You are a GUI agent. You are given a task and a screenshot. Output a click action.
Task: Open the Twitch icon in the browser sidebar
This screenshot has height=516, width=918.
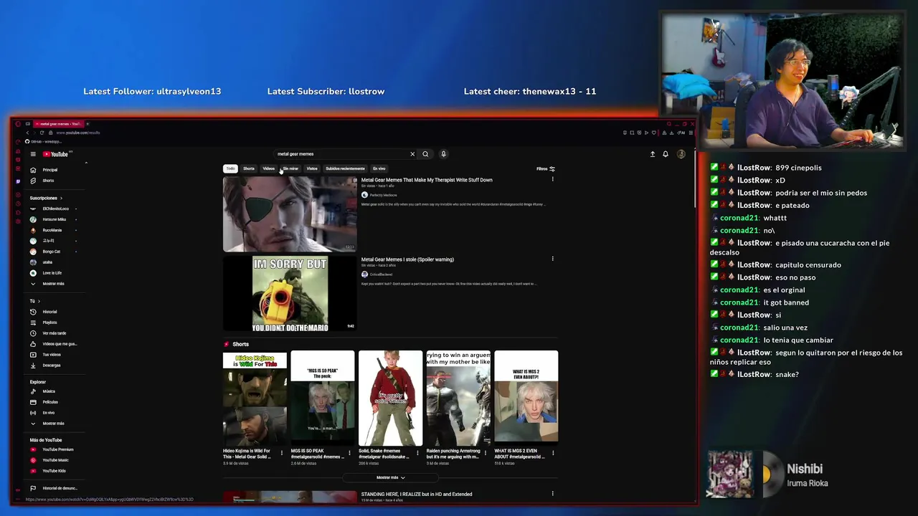(18, 181)
